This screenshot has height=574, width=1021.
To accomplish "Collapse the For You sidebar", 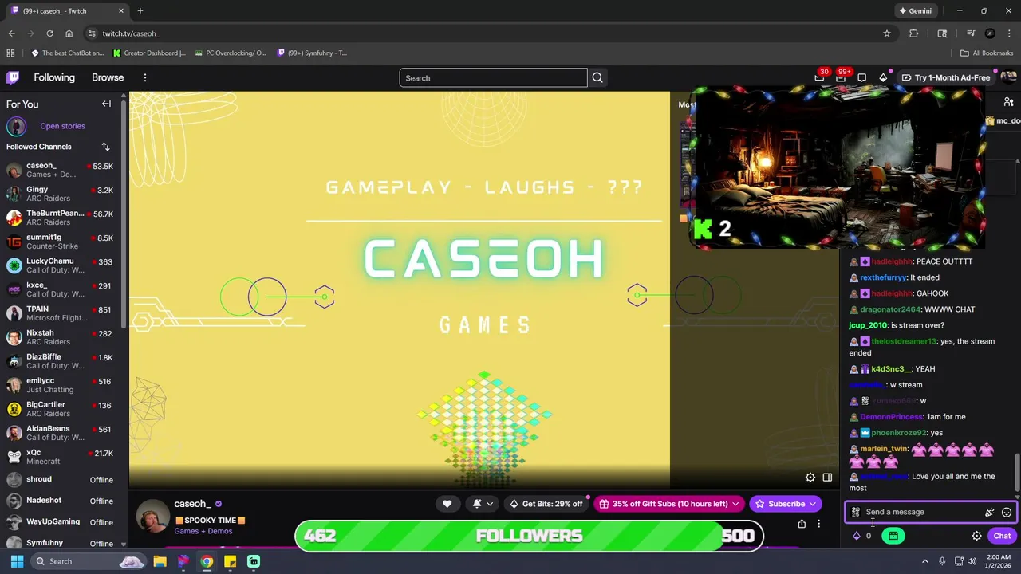I will tap(106, 104).
